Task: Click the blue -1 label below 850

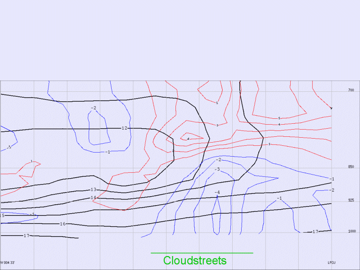Action: pyautogui.click(x=332, y=179)
